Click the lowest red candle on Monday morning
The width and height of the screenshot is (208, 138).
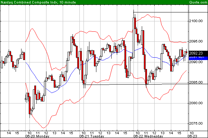(29, 107)
